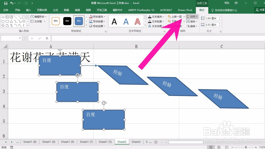Click the Undo arrow icon
This screenshot has width=265, height=149.
pyautogui.click(x=12, y=3)
